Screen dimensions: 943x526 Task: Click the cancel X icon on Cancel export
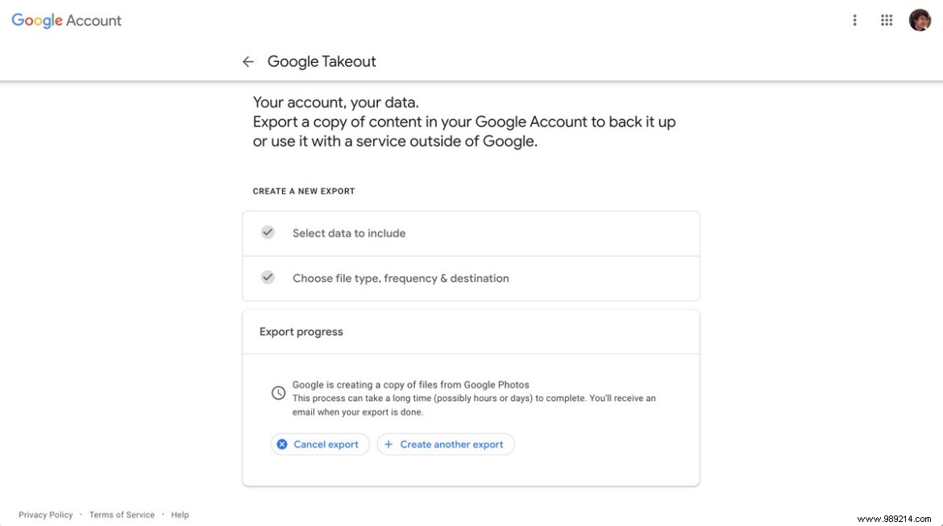click(281, 444)
